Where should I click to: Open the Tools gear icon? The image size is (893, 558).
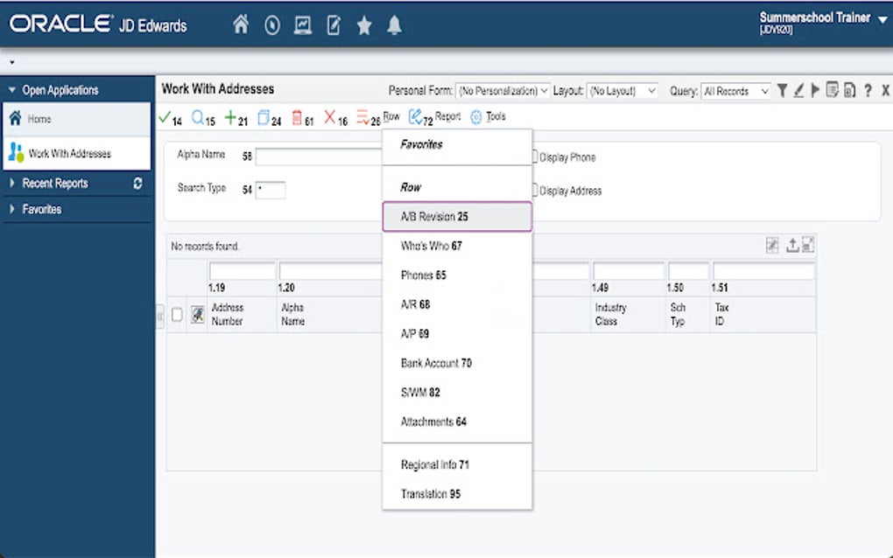477,117
